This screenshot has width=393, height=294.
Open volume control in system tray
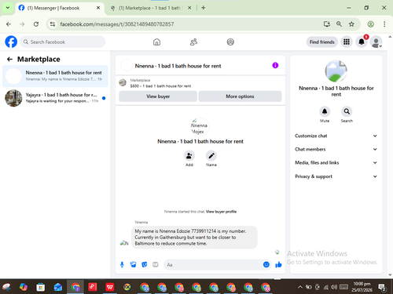pos(334,287)
